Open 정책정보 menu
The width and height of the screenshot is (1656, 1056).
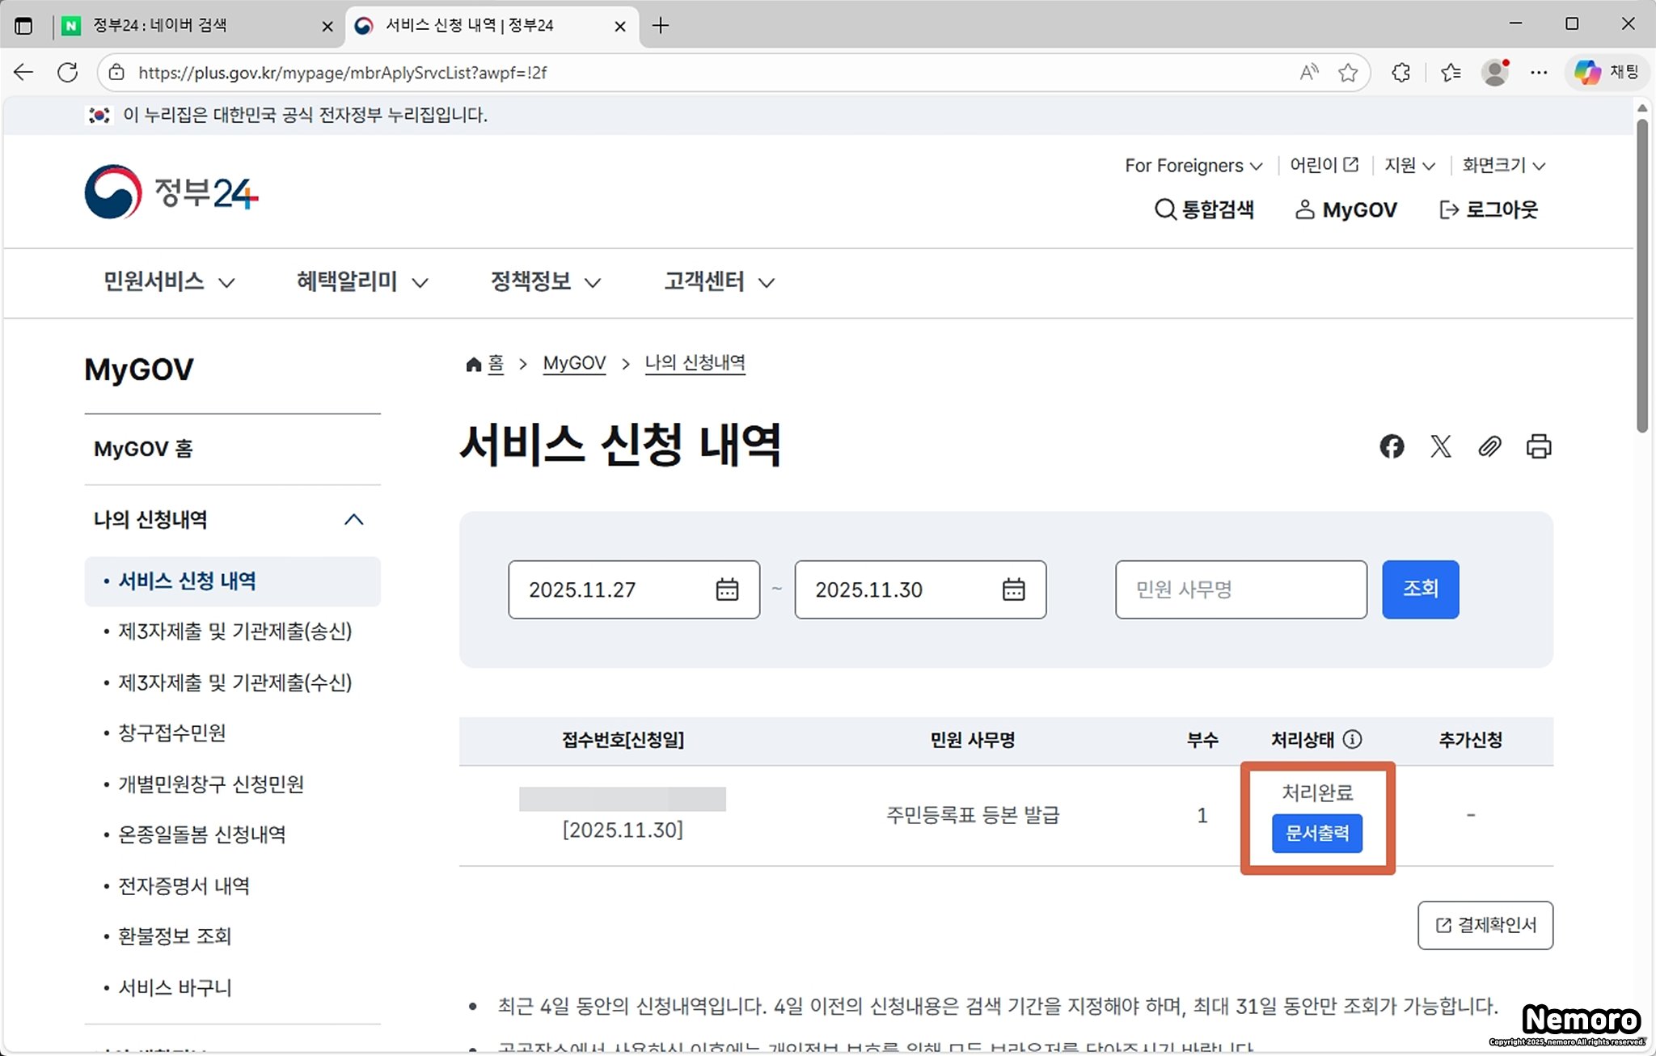pyautogui.click(x=545, y=281)
